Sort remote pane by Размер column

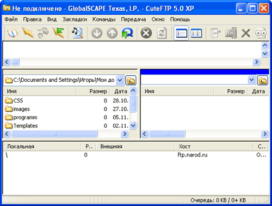pyautogui.click(x=231, y=91)
